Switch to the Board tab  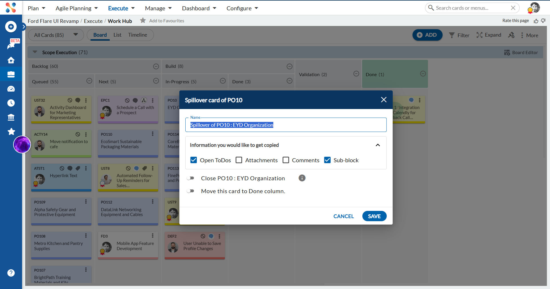point(100,35)
